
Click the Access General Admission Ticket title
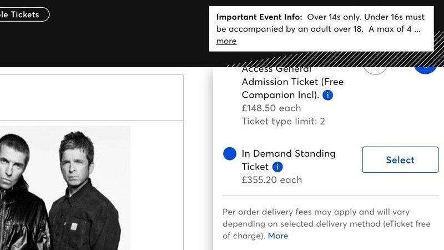292,82
